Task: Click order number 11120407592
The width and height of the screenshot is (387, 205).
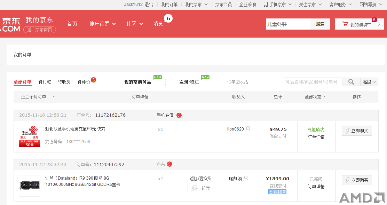Action: point(109,165)
